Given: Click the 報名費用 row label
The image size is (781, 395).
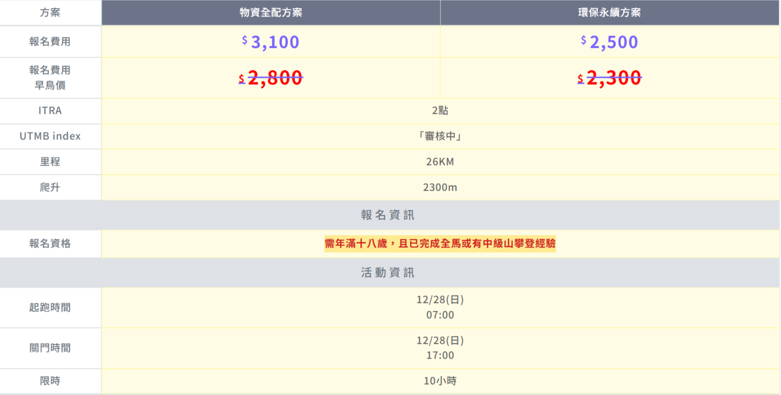Looking at the screenshot, I should tap(50, 42).
